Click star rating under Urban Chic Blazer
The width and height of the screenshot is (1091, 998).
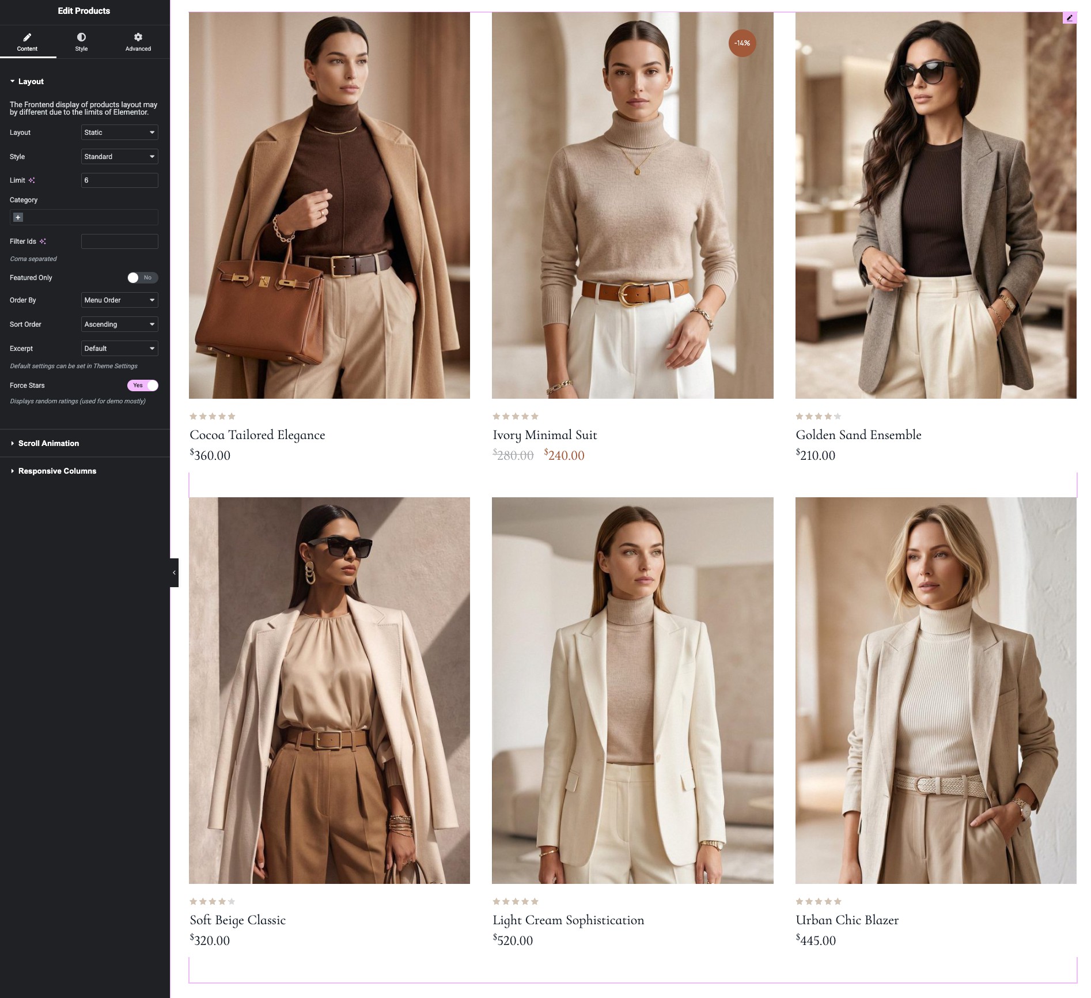point(818,901)
